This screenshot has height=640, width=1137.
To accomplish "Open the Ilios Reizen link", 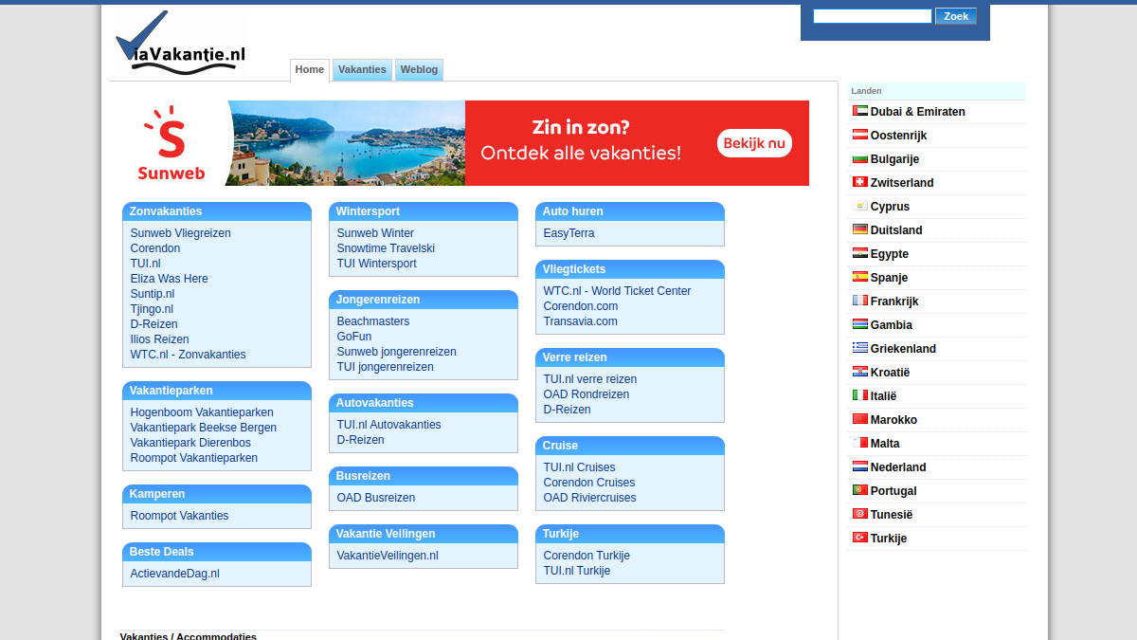I will point(160,339).
